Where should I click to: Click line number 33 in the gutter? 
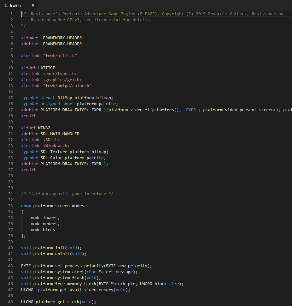[x=10, y=206]
